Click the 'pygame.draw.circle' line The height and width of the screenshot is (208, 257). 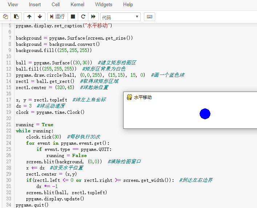[x=80, y=75]
